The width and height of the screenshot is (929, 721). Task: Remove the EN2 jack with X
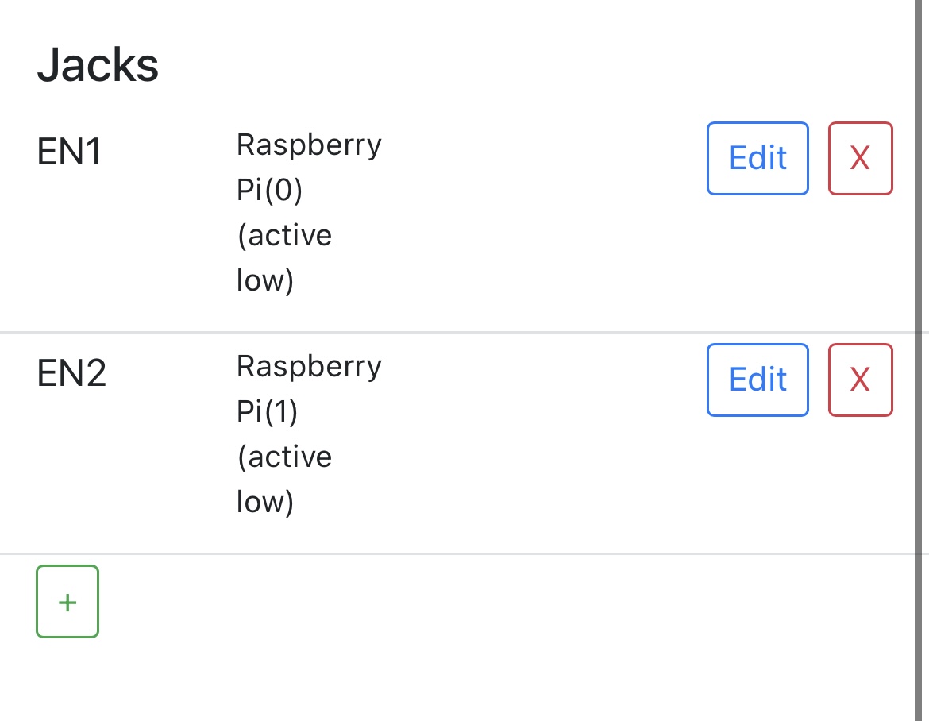(860, 380)
